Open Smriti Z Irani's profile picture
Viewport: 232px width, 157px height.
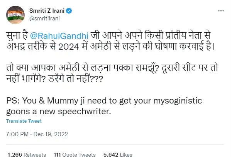(16, 14)
